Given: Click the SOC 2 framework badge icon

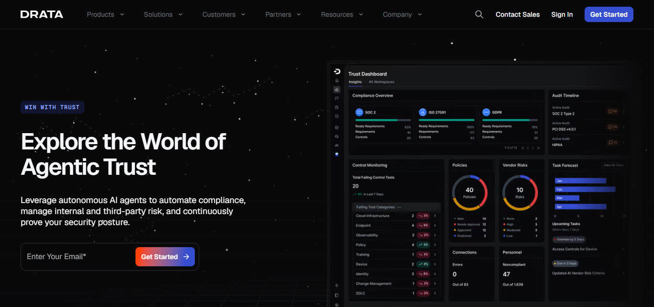Looking at the screenshot, I should click(359, 112).
